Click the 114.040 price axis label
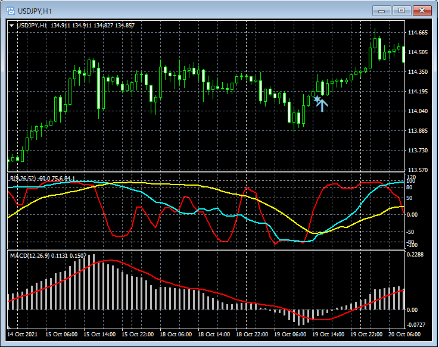The image size is (439, 347). click(x=418, y=111)
